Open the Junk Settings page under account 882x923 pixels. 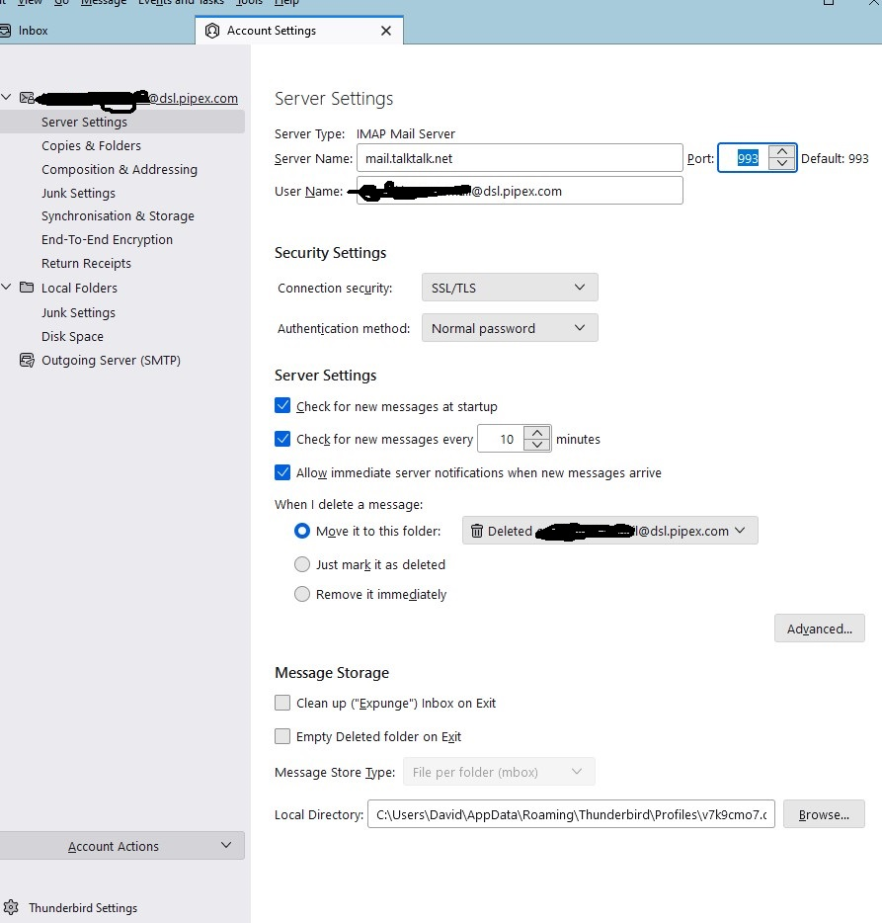coord(78,193)
